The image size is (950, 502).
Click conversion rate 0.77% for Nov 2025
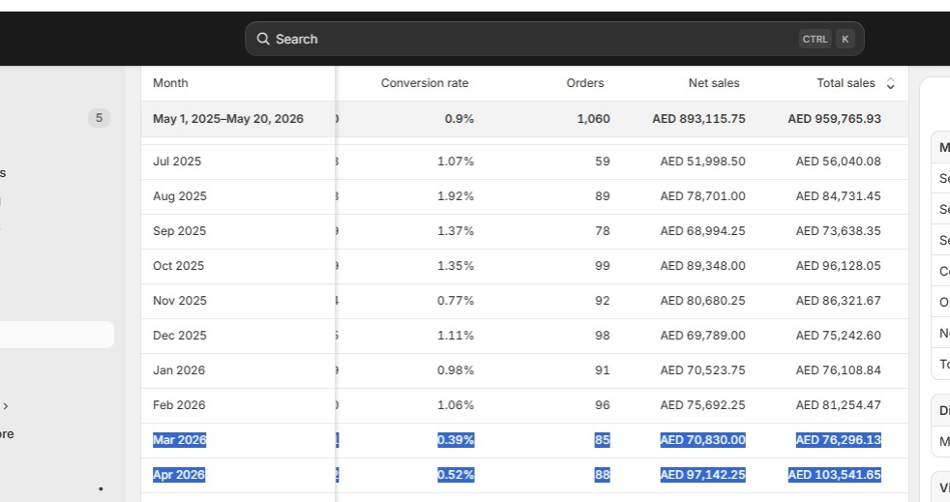click(456, 301)
